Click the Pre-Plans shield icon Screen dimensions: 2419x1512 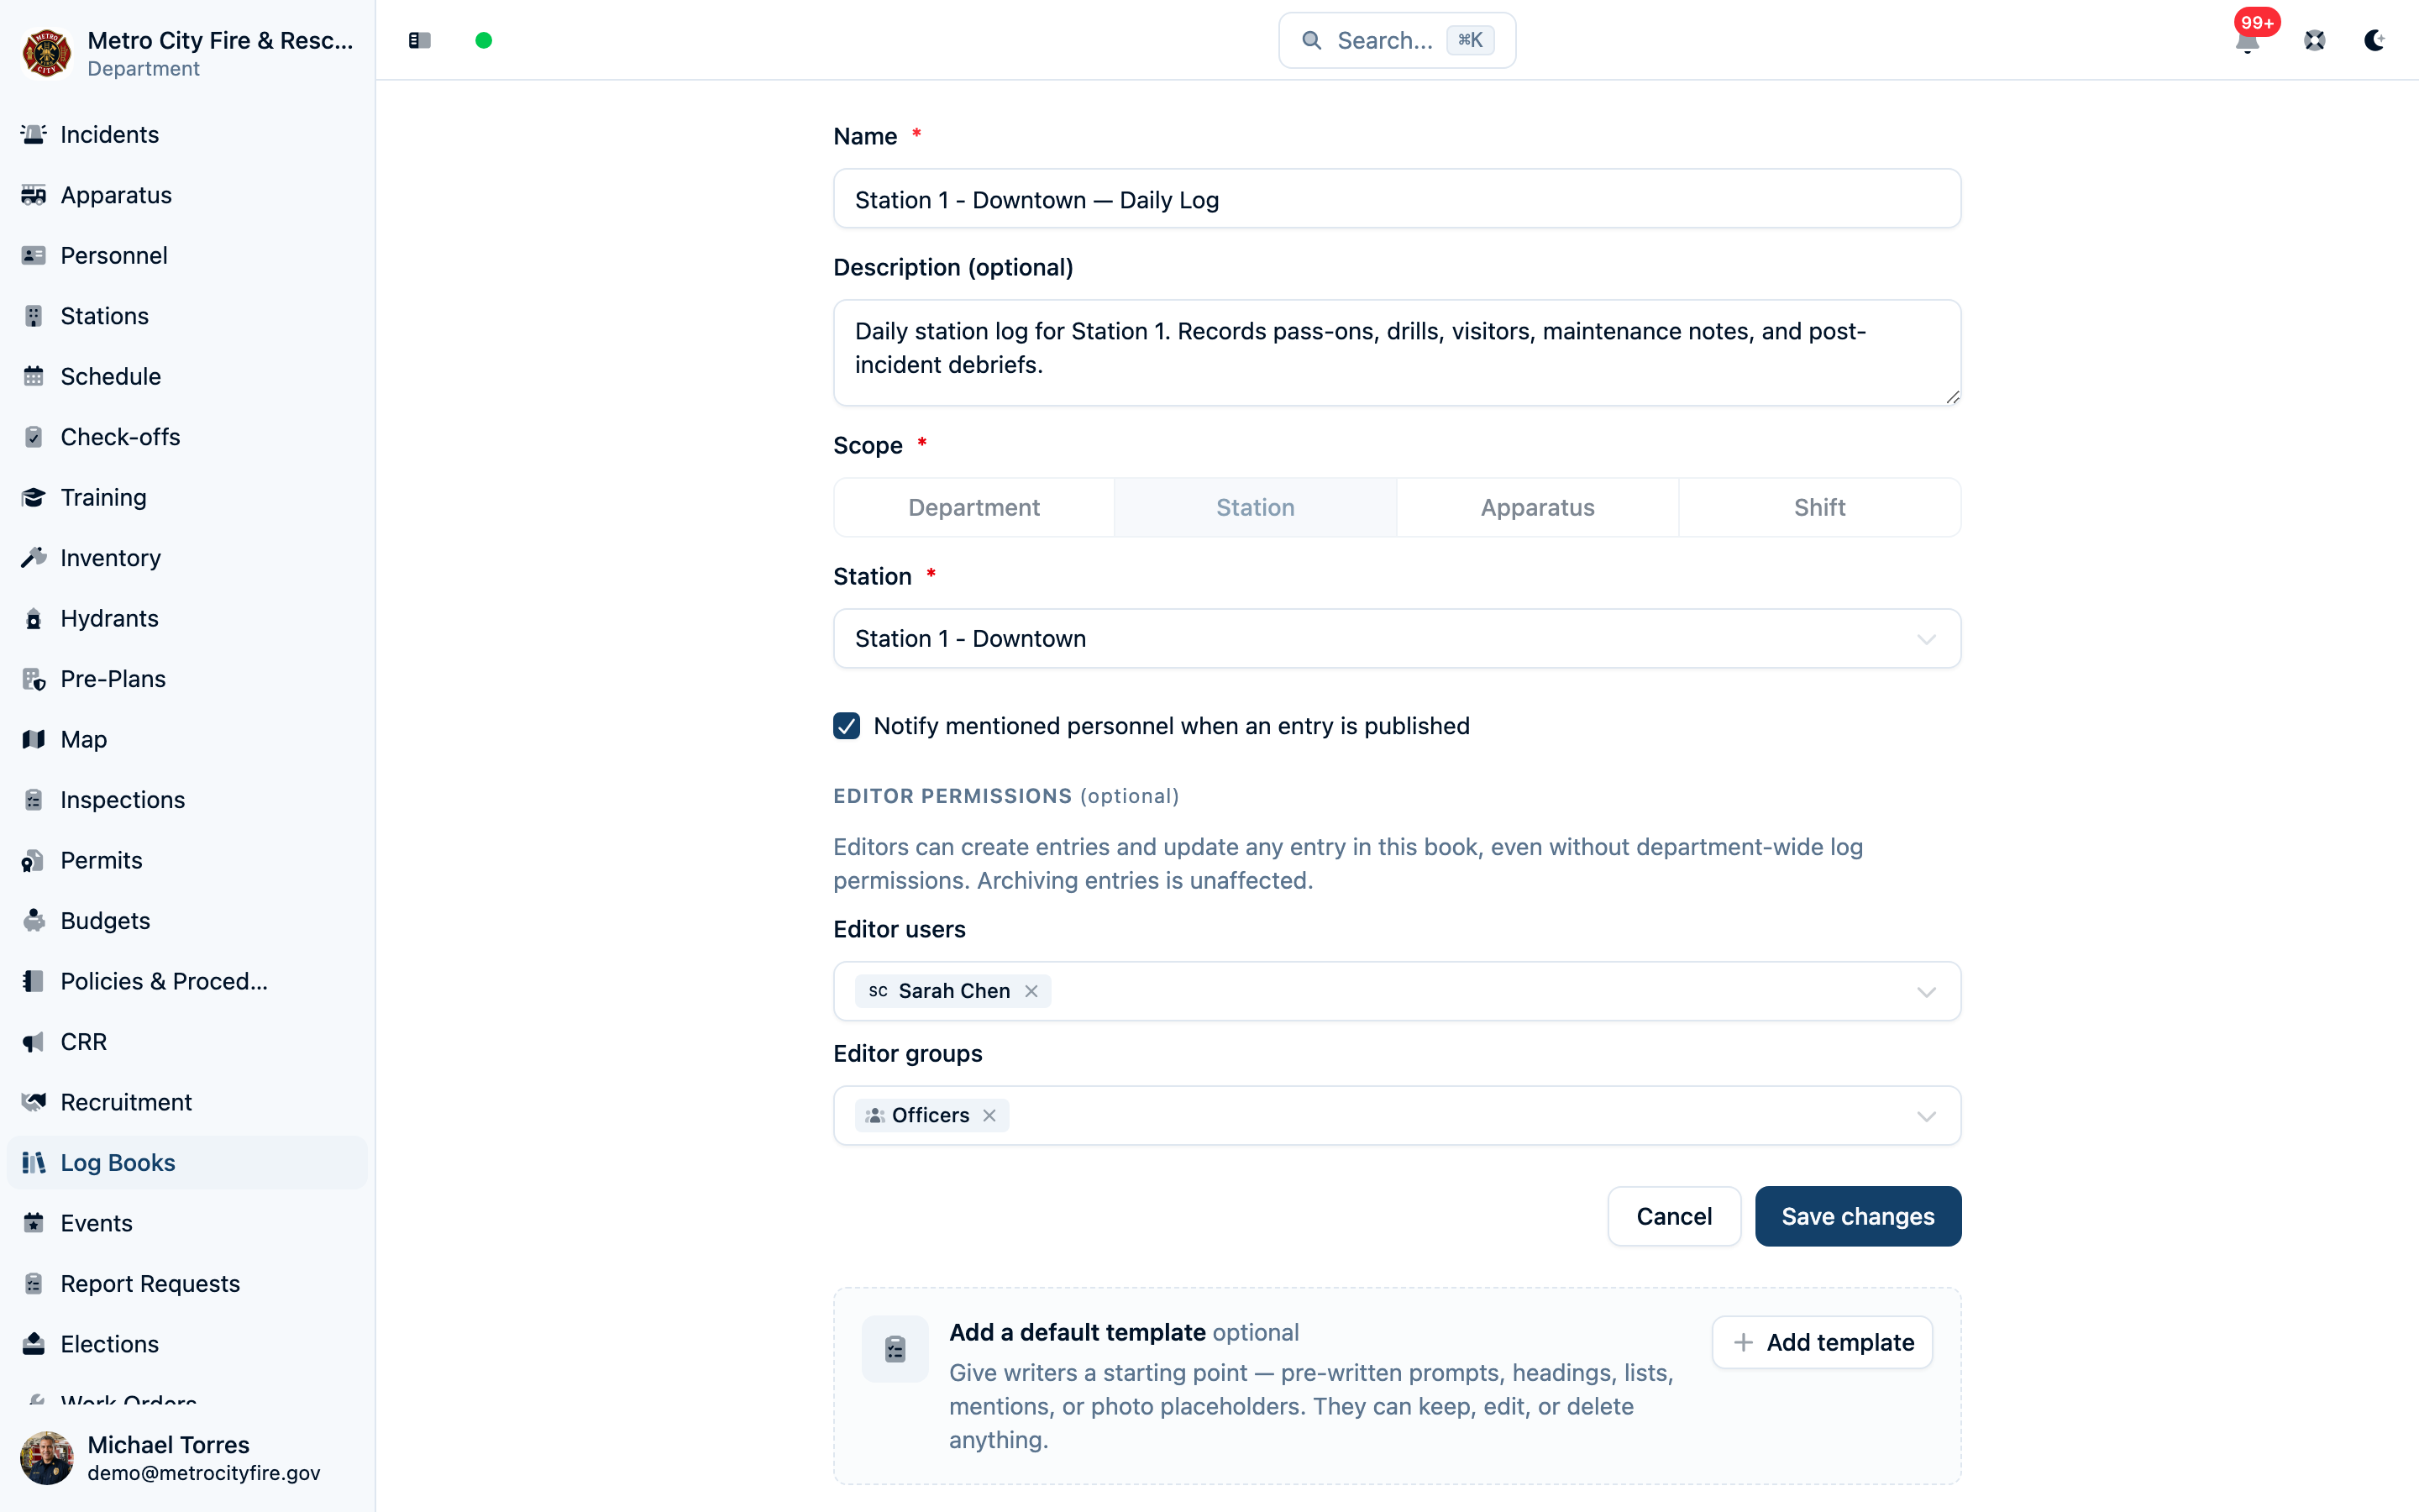click(34, 679)
